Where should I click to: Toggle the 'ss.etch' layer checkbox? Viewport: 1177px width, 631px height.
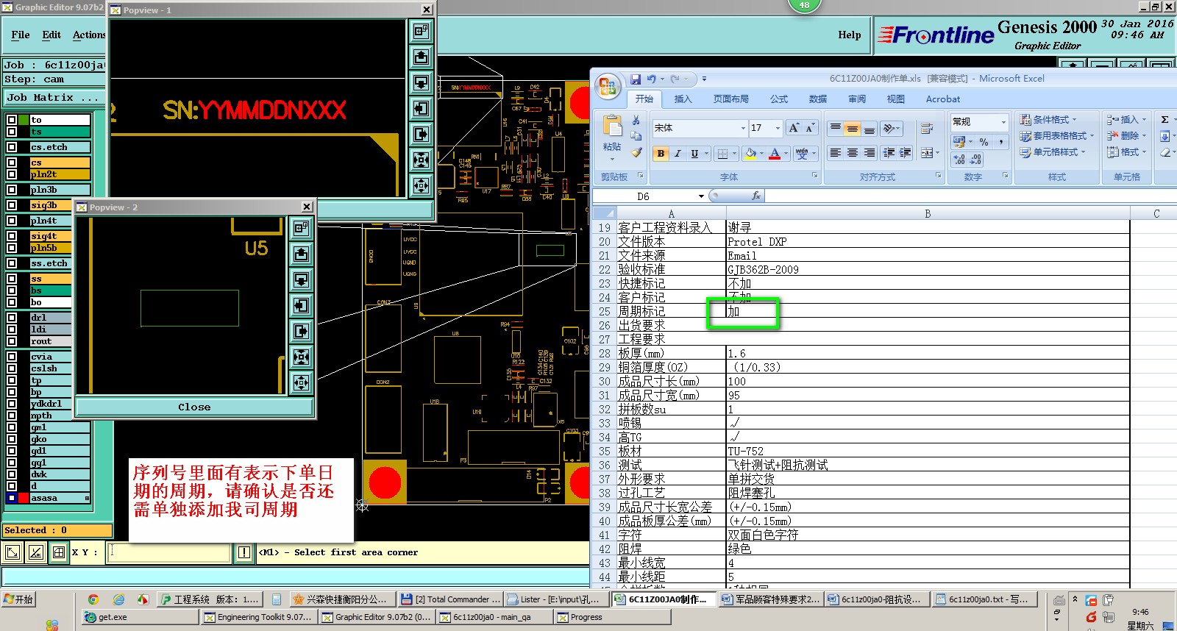(x=12, y=263)
